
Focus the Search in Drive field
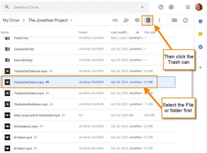[75, 7]
